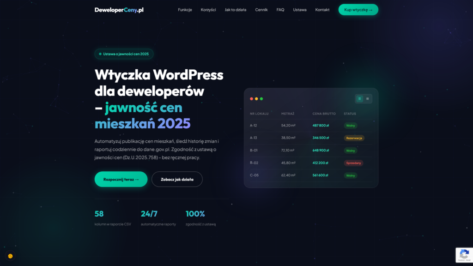This screenshot has height=266, width=473.
Task: Click the Ustawa o jawności cen 2025 badge
Action: pyautogui.click(x=124, y=54)
